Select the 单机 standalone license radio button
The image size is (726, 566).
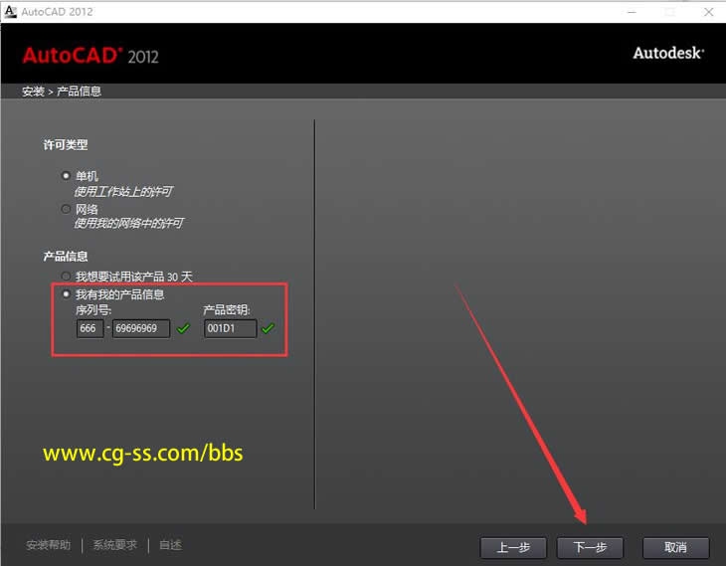coord(66,175)
